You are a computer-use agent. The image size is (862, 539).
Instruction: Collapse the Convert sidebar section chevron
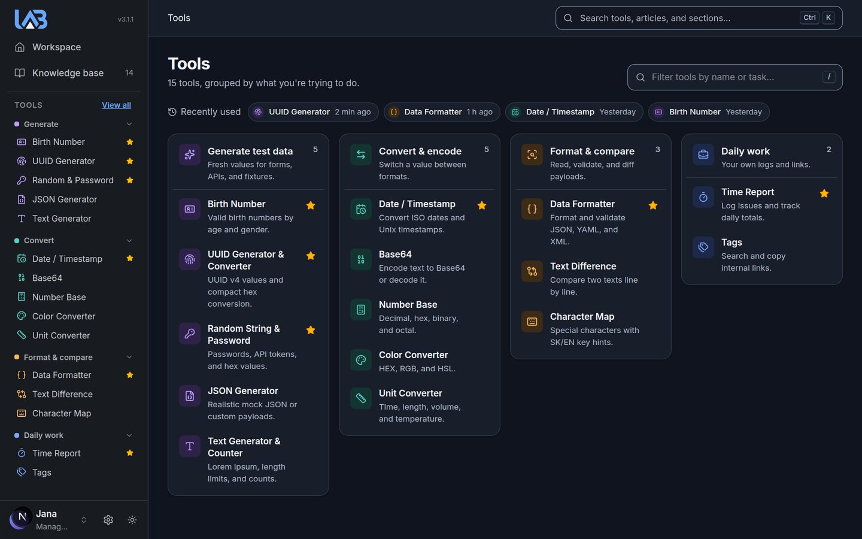(x=129, y=240)
